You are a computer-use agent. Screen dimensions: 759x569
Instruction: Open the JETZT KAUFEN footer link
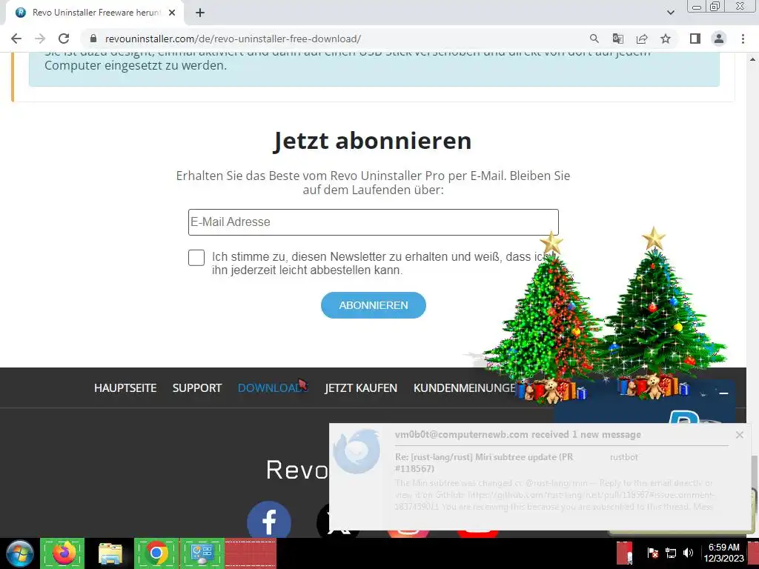(361, 388)
